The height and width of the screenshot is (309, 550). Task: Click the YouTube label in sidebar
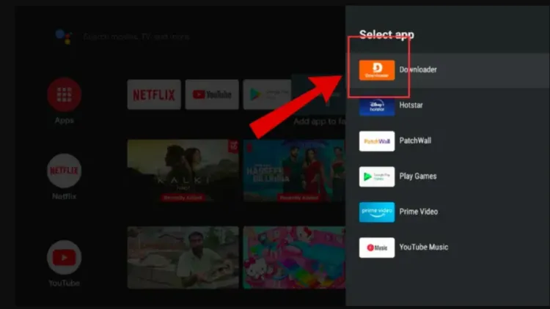click(65, 283)
